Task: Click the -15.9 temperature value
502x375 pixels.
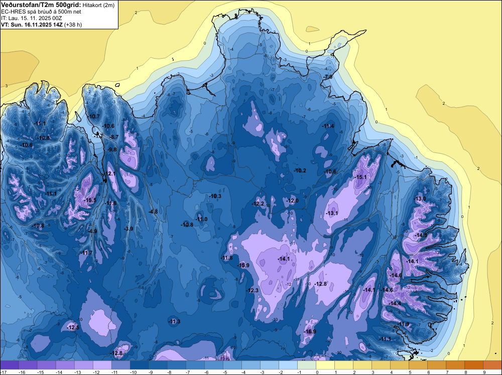Action: coord(243,265)
